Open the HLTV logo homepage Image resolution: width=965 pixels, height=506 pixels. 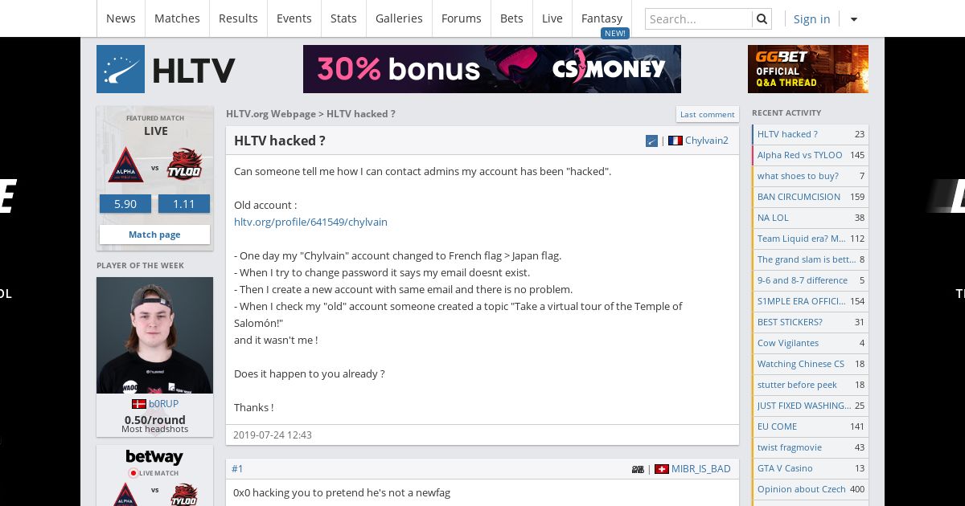(166, 69)
